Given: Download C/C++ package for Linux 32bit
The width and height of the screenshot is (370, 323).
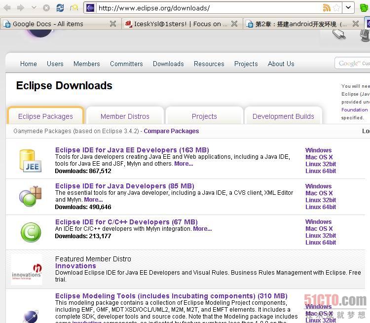Looking at the screenshot, I should tap(321, 235).
